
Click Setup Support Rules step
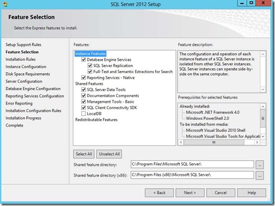coord(24,45)
